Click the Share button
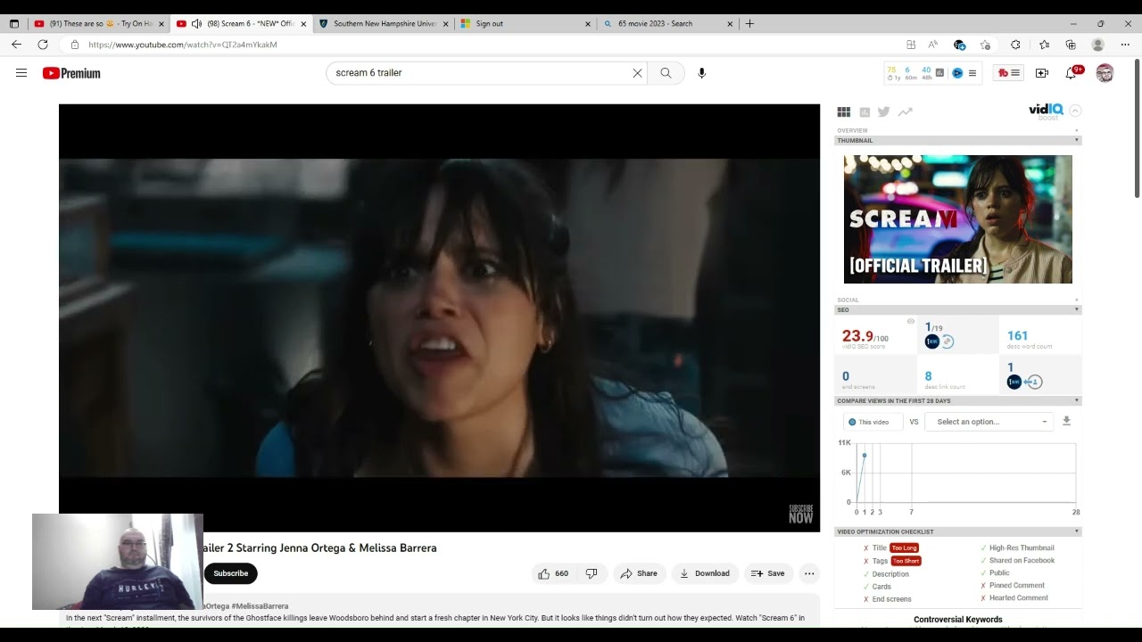 click(639, 573)
